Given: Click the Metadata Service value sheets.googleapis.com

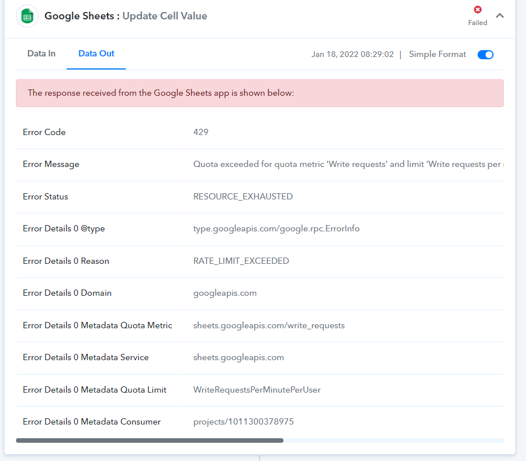Looking at the screenshot, I should (x=239, y=358).
